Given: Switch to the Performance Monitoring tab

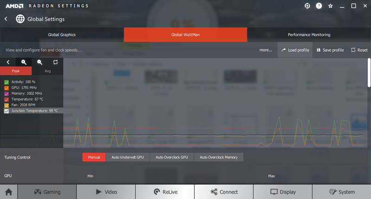Looking at the screenshot, I should click(x=309, y=35).
